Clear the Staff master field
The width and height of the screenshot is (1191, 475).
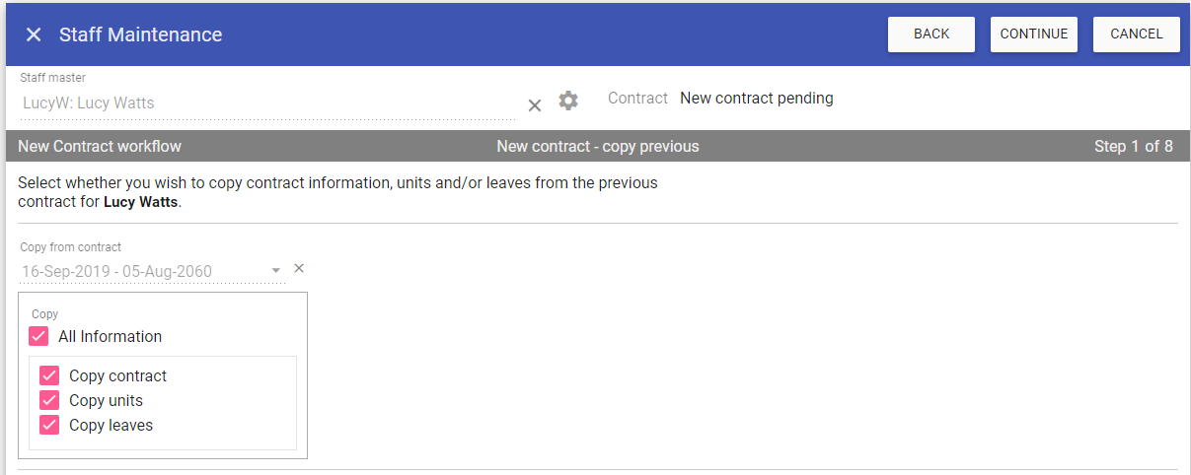point(535,105)
